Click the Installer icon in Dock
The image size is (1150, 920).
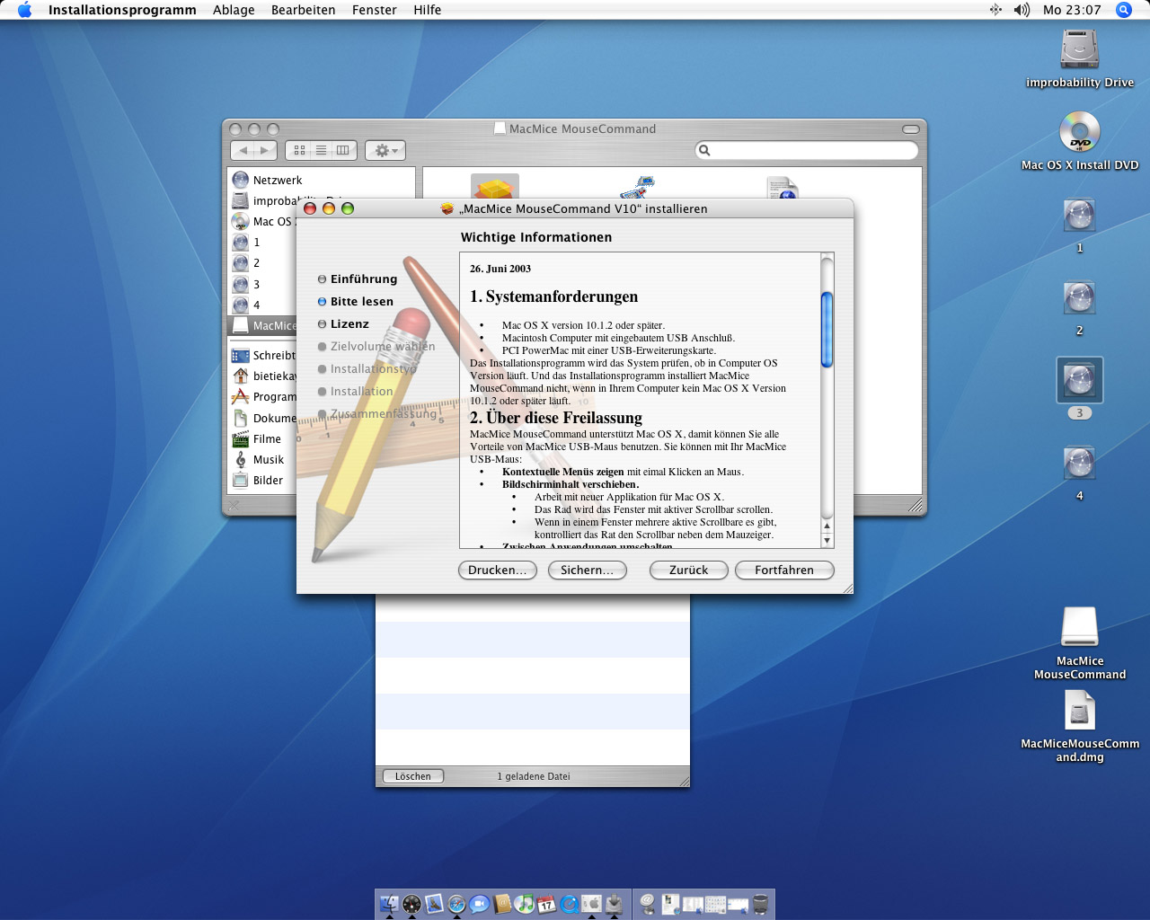point(615,904)
